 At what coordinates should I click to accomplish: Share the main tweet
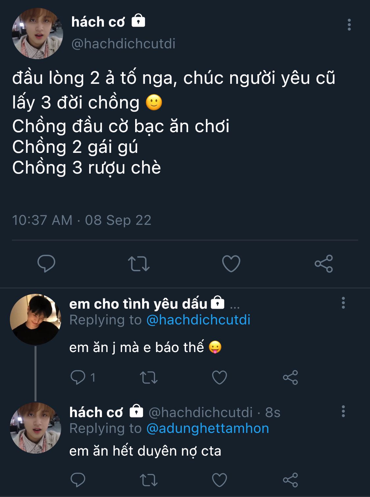[x=324, y=263]
